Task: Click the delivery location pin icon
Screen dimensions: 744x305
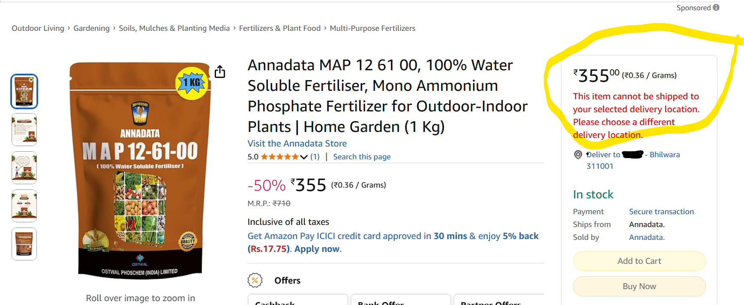Action: (x=578, y=155)
